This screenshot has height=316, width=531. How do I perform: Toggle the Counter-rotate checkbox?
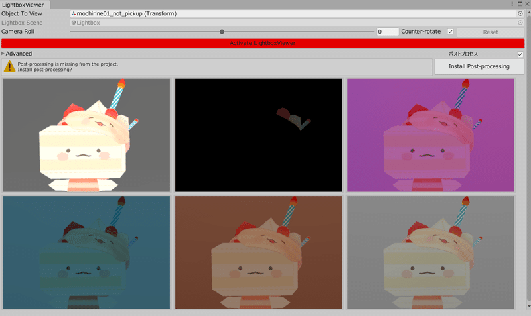(451, 32)
